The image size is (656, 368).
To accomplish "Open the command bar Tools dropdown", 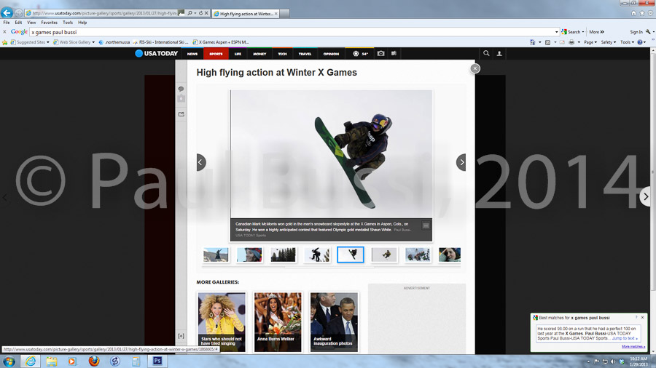I will [627, 42].
